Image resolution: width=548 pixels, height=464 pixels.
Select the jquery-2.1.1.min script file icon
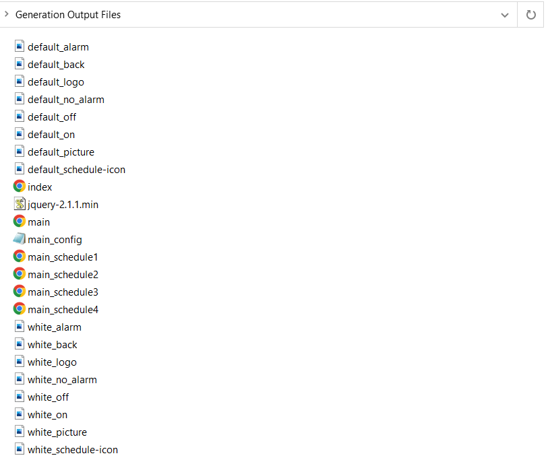20,204
